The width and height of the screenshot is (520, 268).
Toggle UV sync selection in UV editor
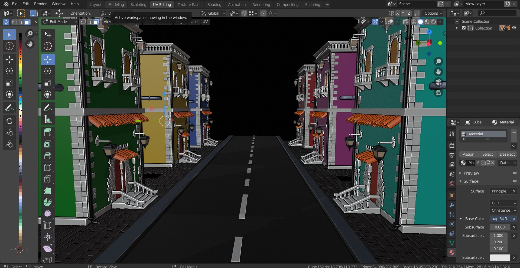click(6, 22)
